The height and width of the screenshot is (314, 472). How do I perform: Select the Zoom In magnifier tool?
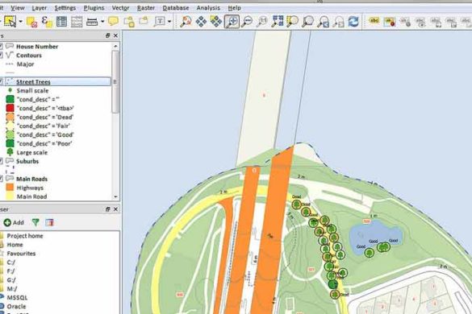click(232, 21)
